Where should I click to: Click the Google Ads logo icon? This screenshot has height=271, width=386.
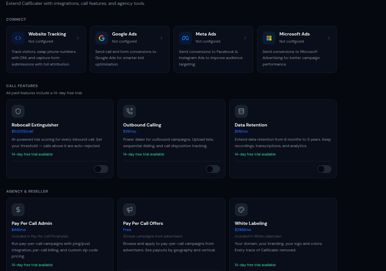tap(102, 38)
